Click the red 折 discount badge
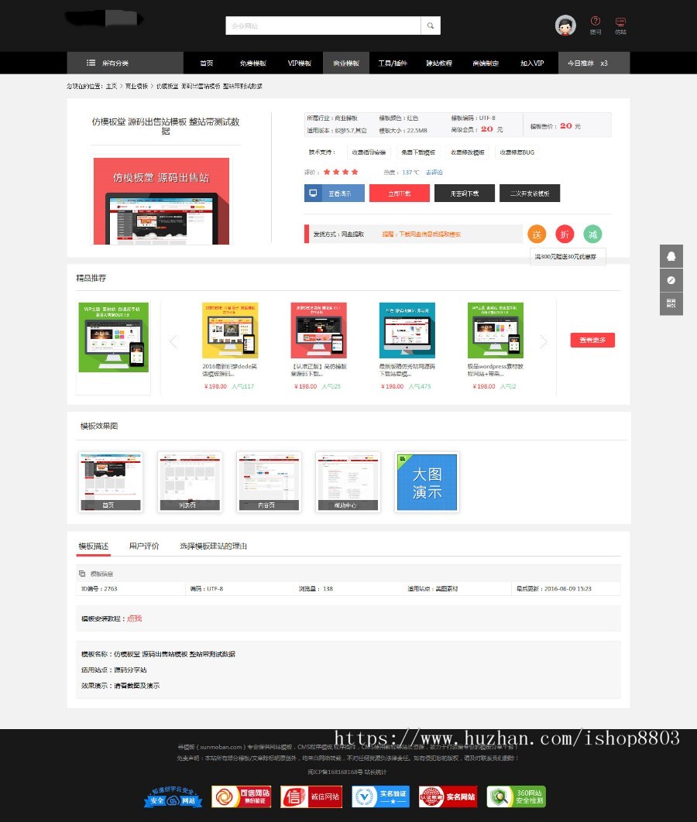Screen dimensions: 697x822 pyautogui.click(x=565, y=235)
